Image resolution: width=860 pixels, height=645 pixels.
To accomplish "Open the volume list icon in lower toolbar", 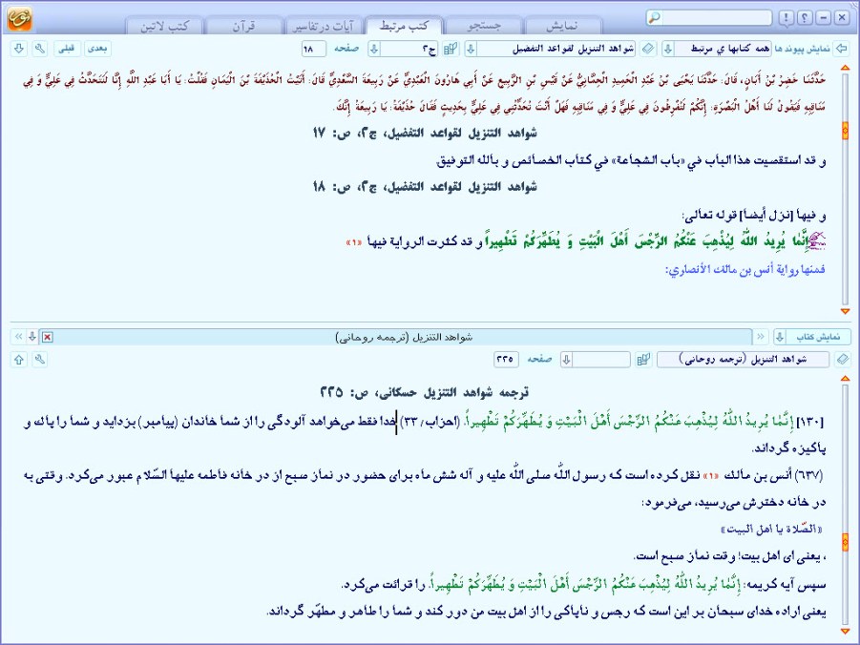I will tap(642, 360).
